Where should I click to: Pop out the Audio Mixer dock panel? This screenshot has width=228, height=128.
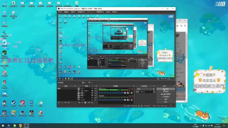click(x=134, y=86)
